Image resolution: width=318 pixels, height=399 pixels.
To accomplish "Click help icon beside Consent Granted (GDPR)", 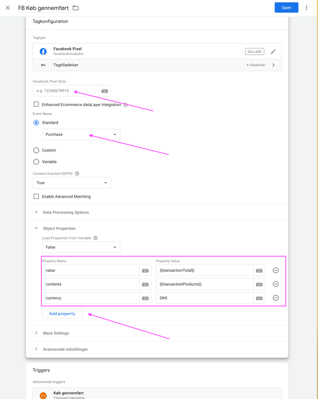I will (77, 174).
